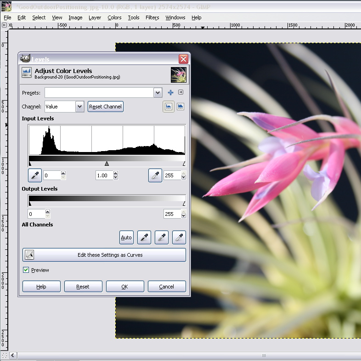Decrease output levels high value 255
This screenshot has width=361, height=361.
(x=184, y=216)
